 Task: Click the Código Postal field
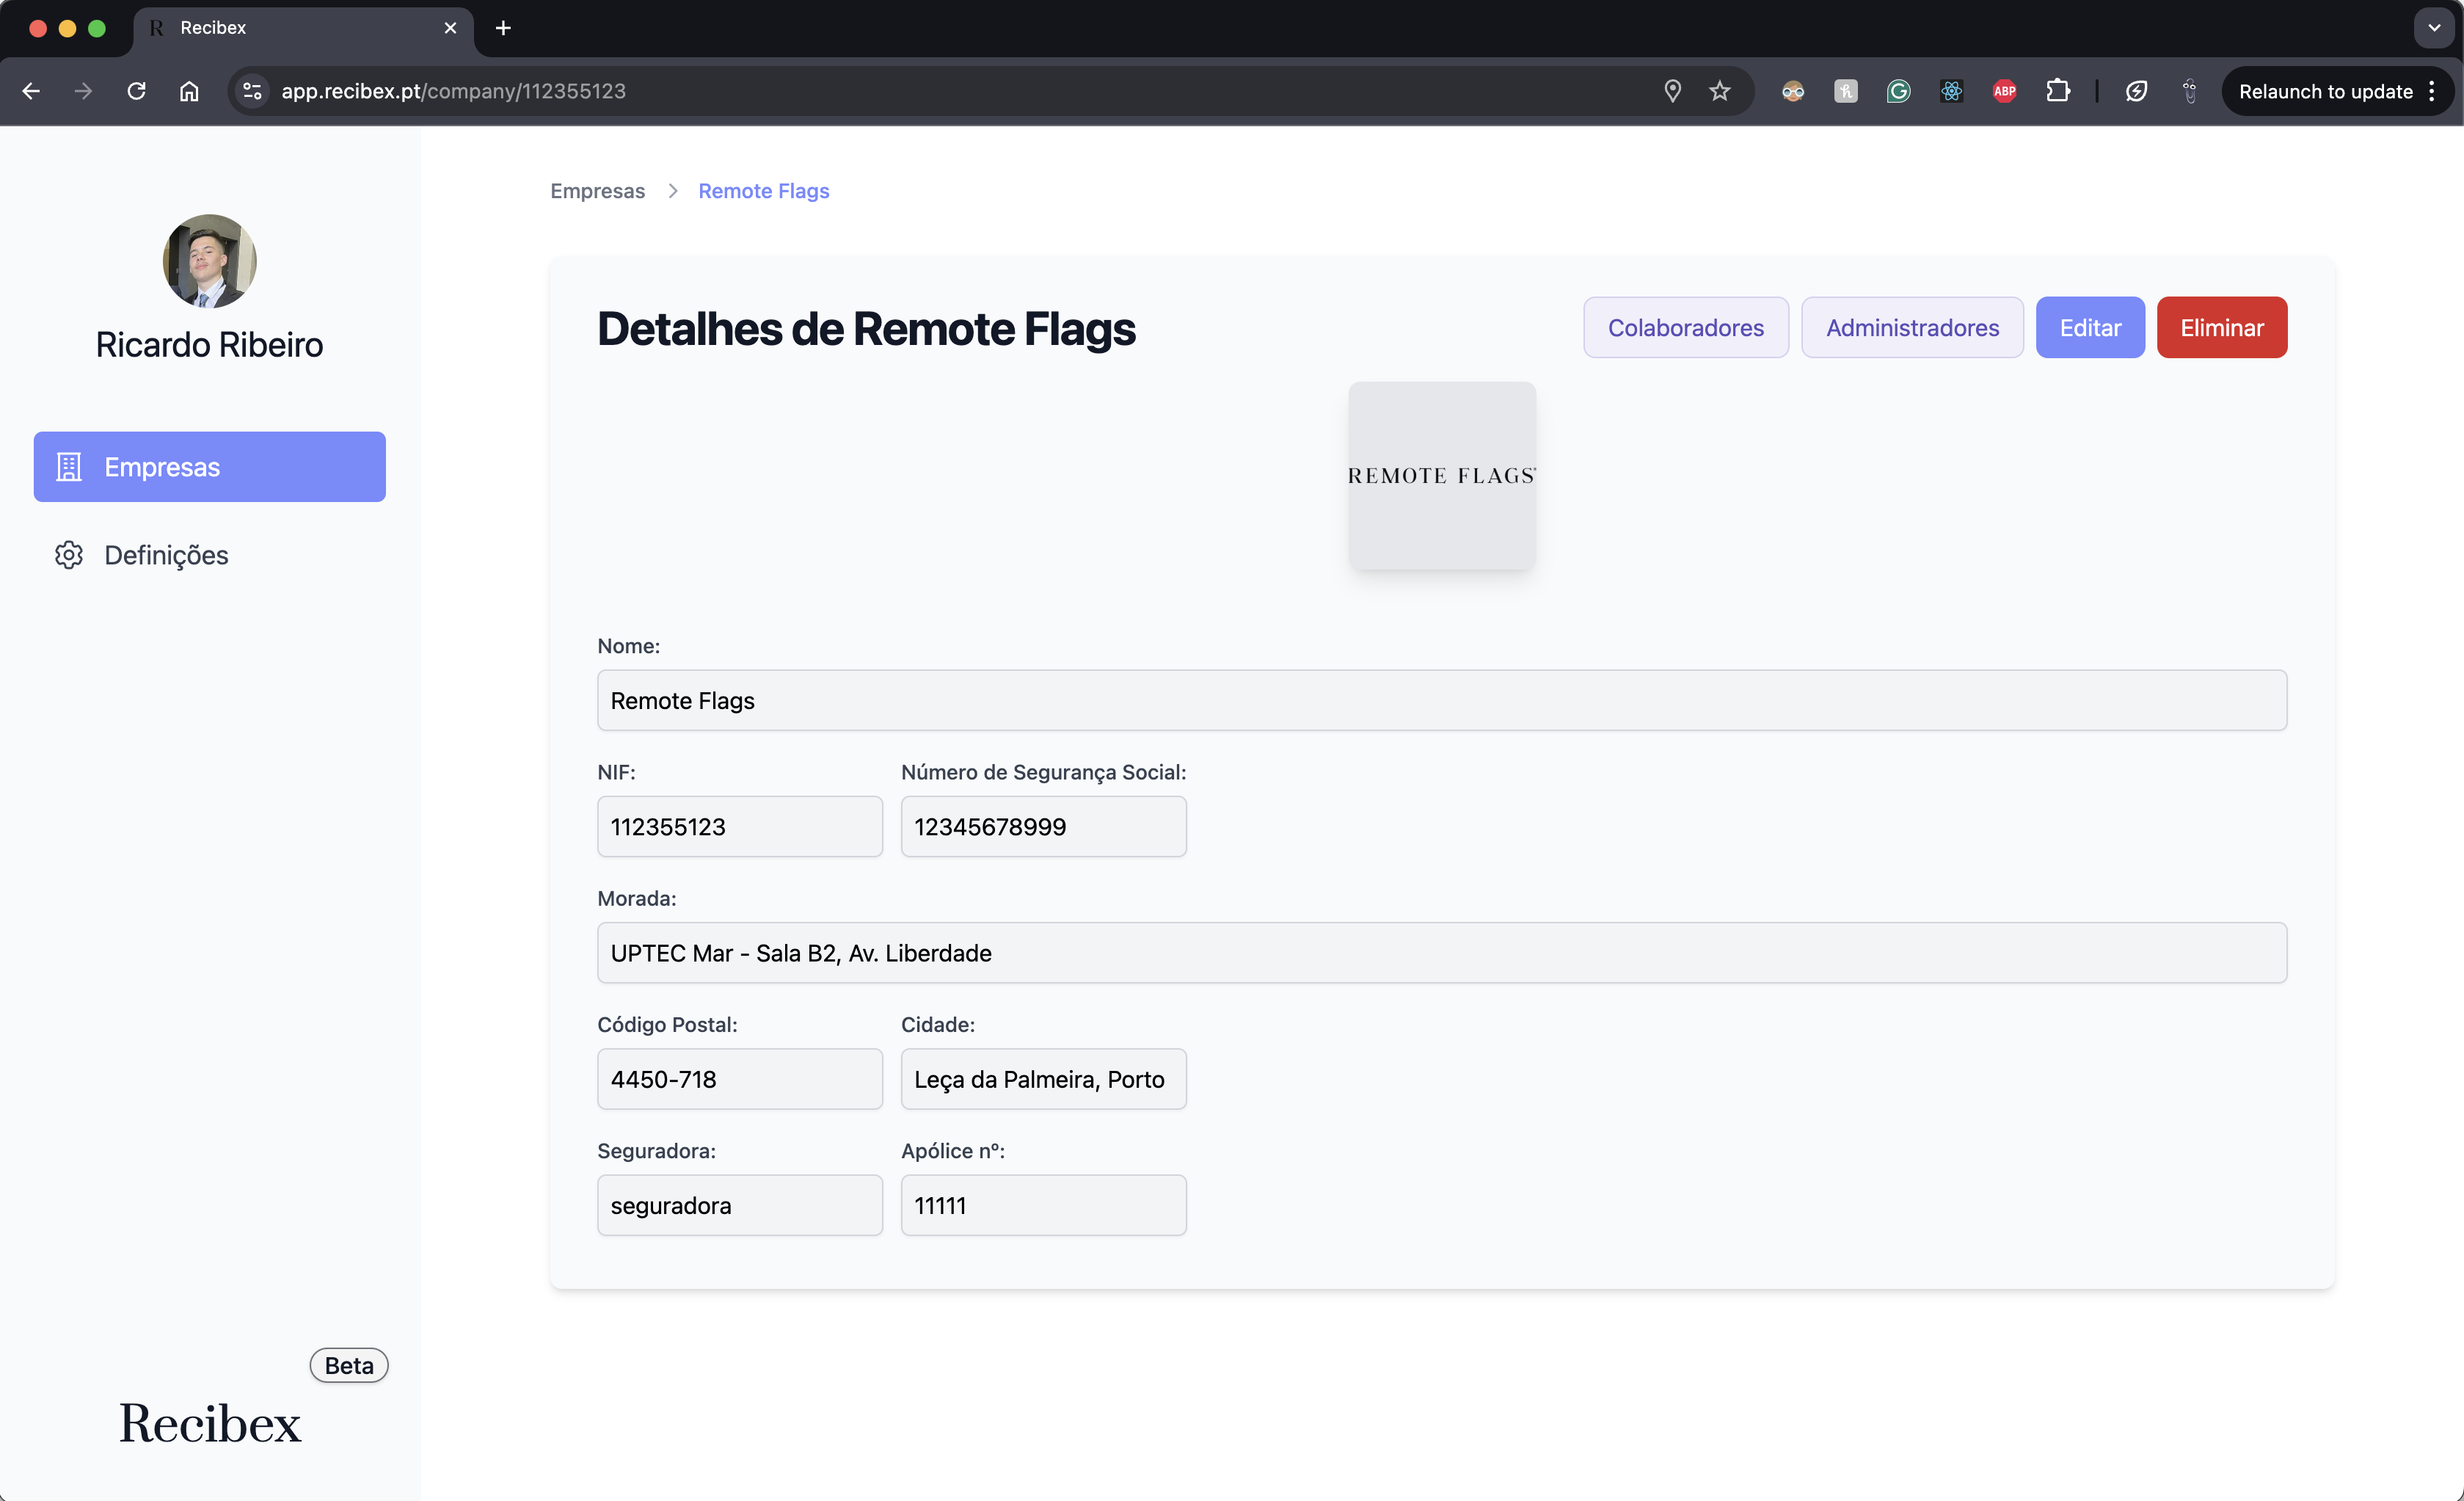740,1078
